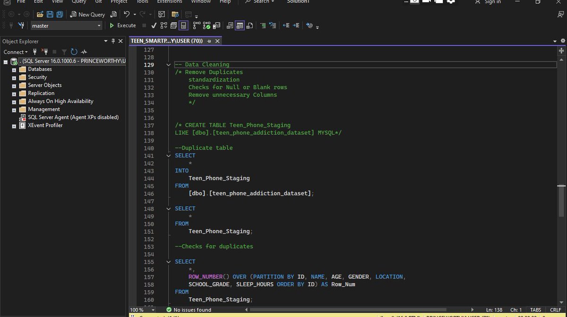Screen dimensions: 567x317
Task: Click the Find in Files icon
Action: tap(175, 15)
